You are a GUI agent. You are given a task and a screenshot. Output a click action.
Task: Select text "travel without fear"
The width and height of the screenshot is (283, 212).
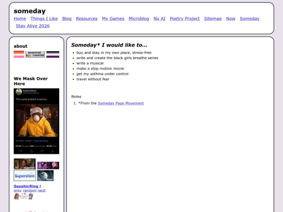(93, 79)
